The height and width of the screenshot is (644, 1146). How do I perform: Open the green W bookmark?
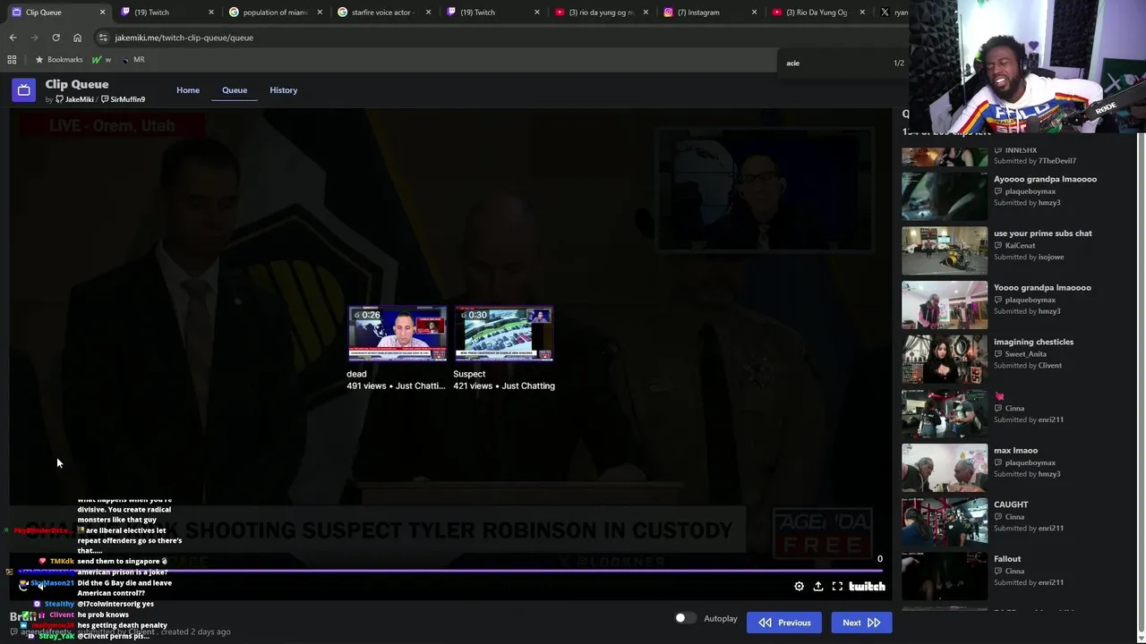point(101,60)
